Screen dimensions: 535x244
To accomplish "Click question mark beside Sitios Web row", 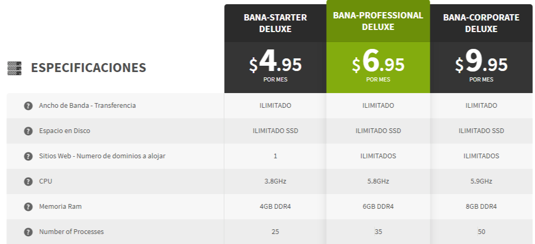I will [x=28, y=156].
